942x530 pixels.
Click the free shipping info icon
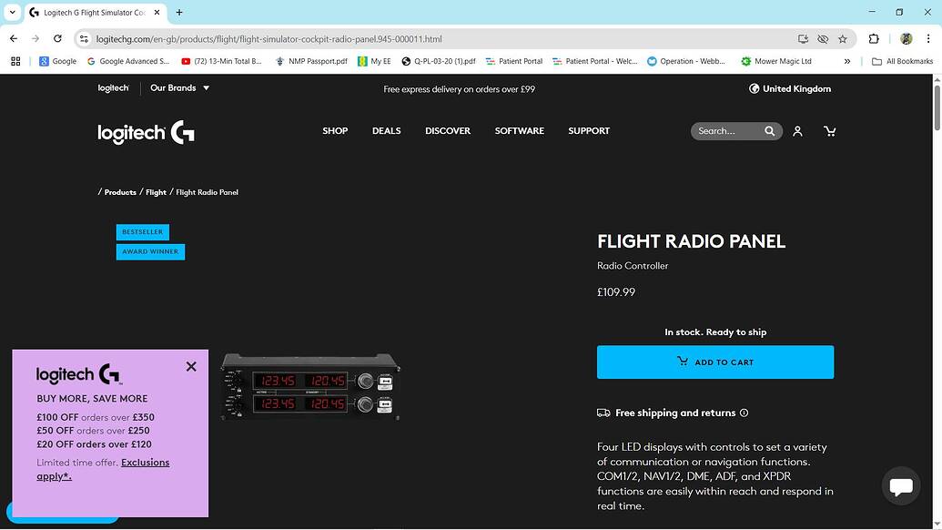[744, 413]
